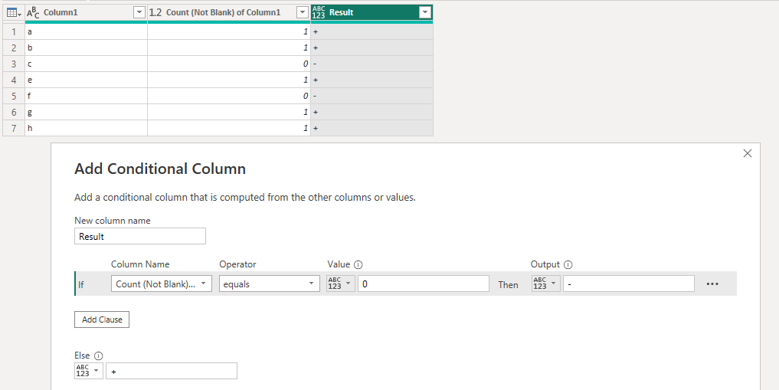779x390 pixels.
Task: Open the Value info icon tooltip
Action: click(x=358, y=265)
